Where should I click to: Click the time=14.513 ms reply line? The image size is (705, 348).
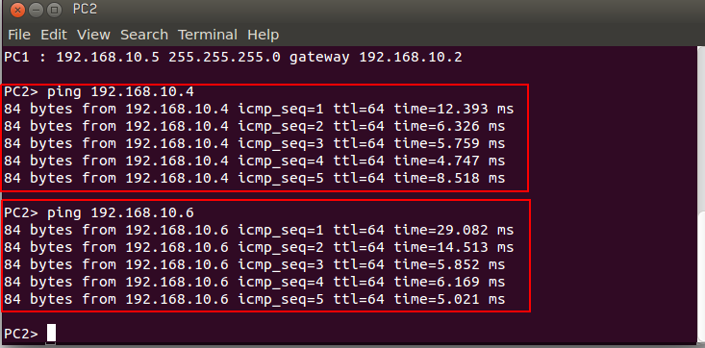[x=259, y=247]
